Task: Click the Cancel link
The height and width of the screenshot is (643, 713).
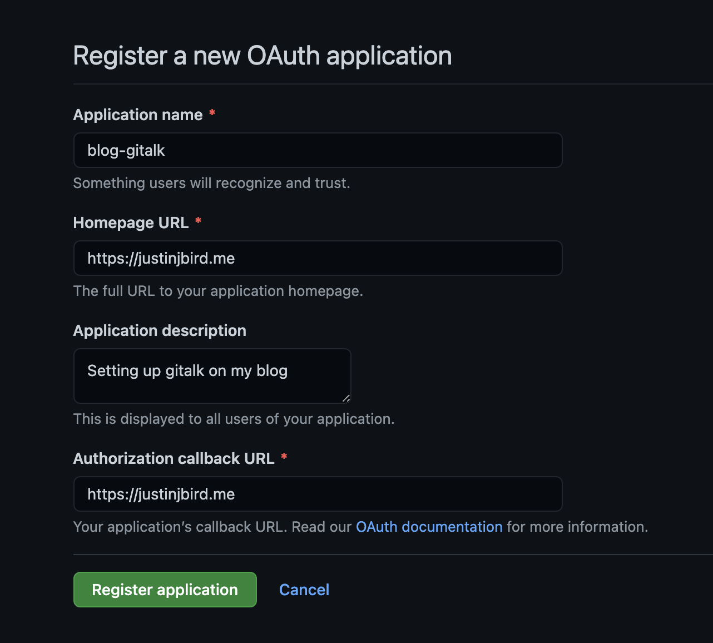Action: (x=304, y=589)
